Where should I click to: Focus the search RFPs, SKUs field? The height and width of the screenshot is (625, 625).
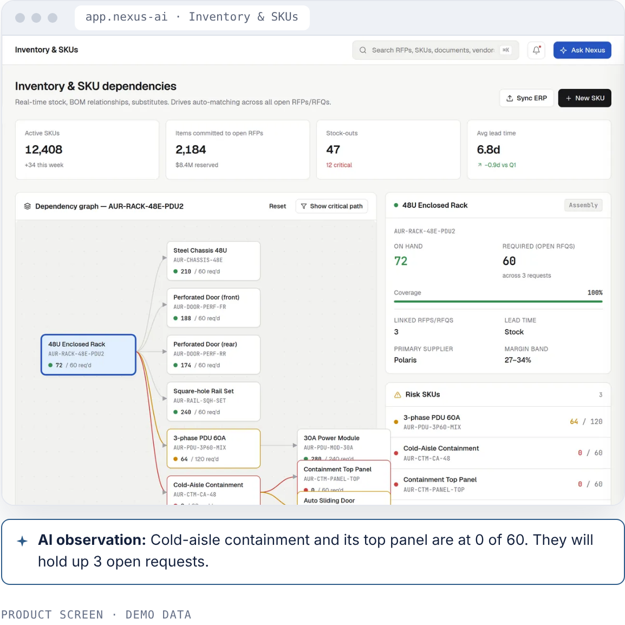435,50
